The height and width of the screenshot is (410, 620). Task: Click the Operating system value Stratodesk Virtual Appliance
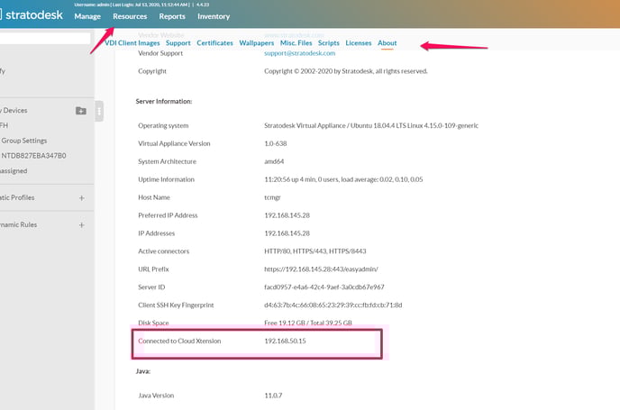tap(371, 125)
